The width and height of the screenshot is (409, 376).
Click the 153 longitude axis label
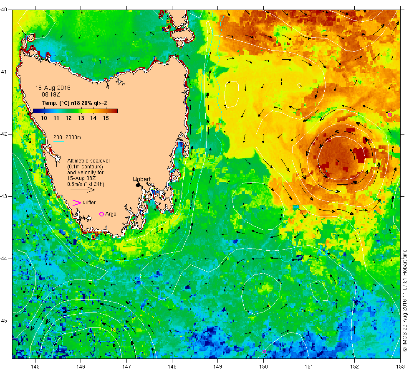tap(400, 367)
